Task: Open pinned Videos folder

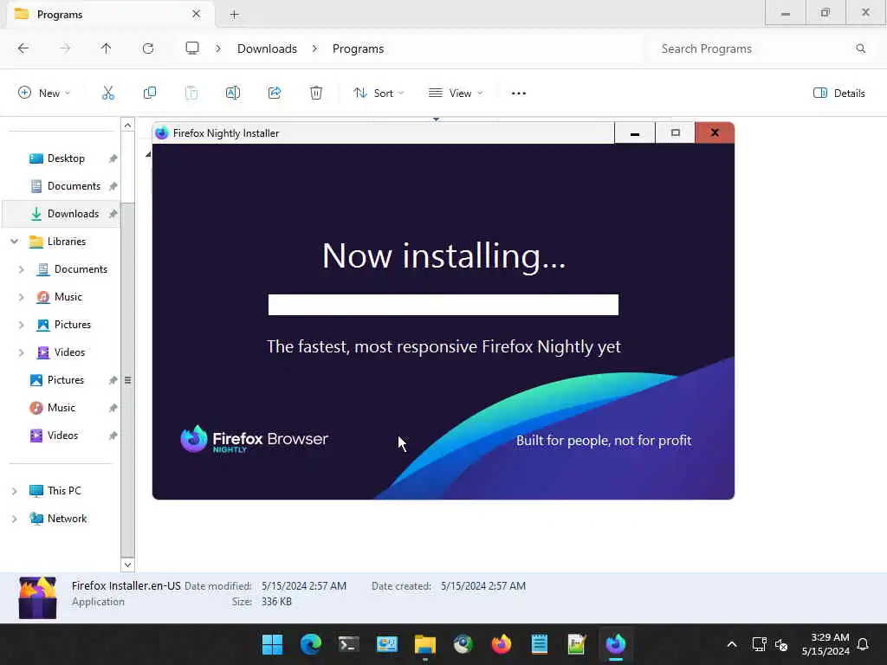Action: pos(62,436)
